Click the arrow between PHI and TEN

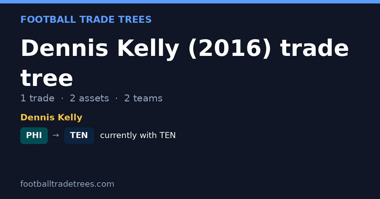[x=56, y=136]
